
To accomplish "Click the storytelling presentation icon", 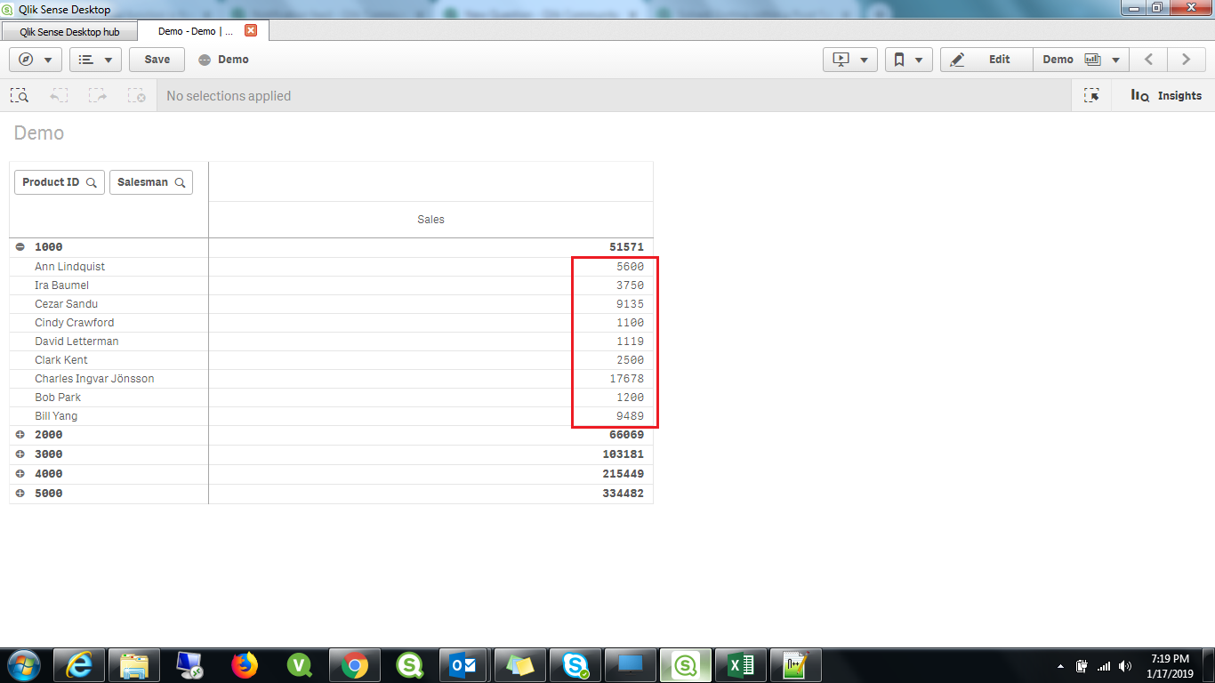I will tap(843, 59).
